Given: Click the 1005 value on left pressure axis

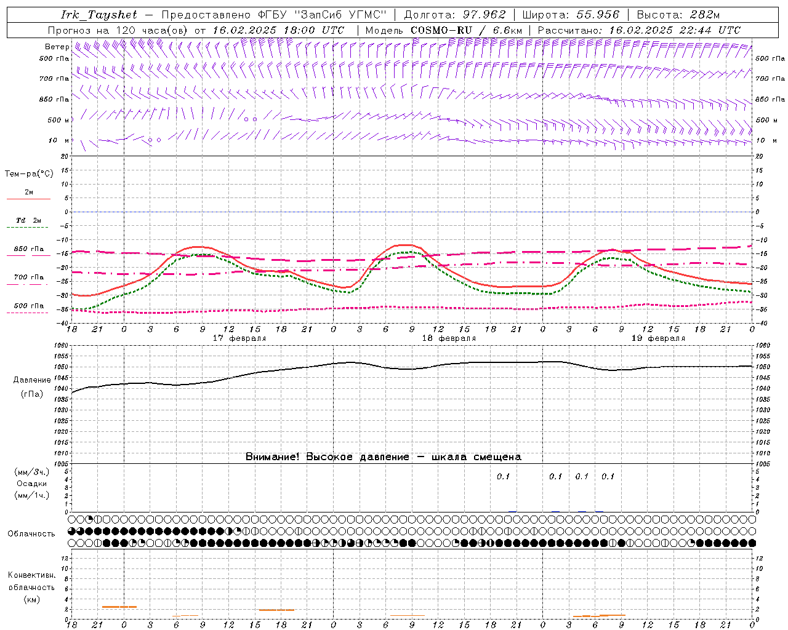Looking at the screenshot, I should [60, 464].
